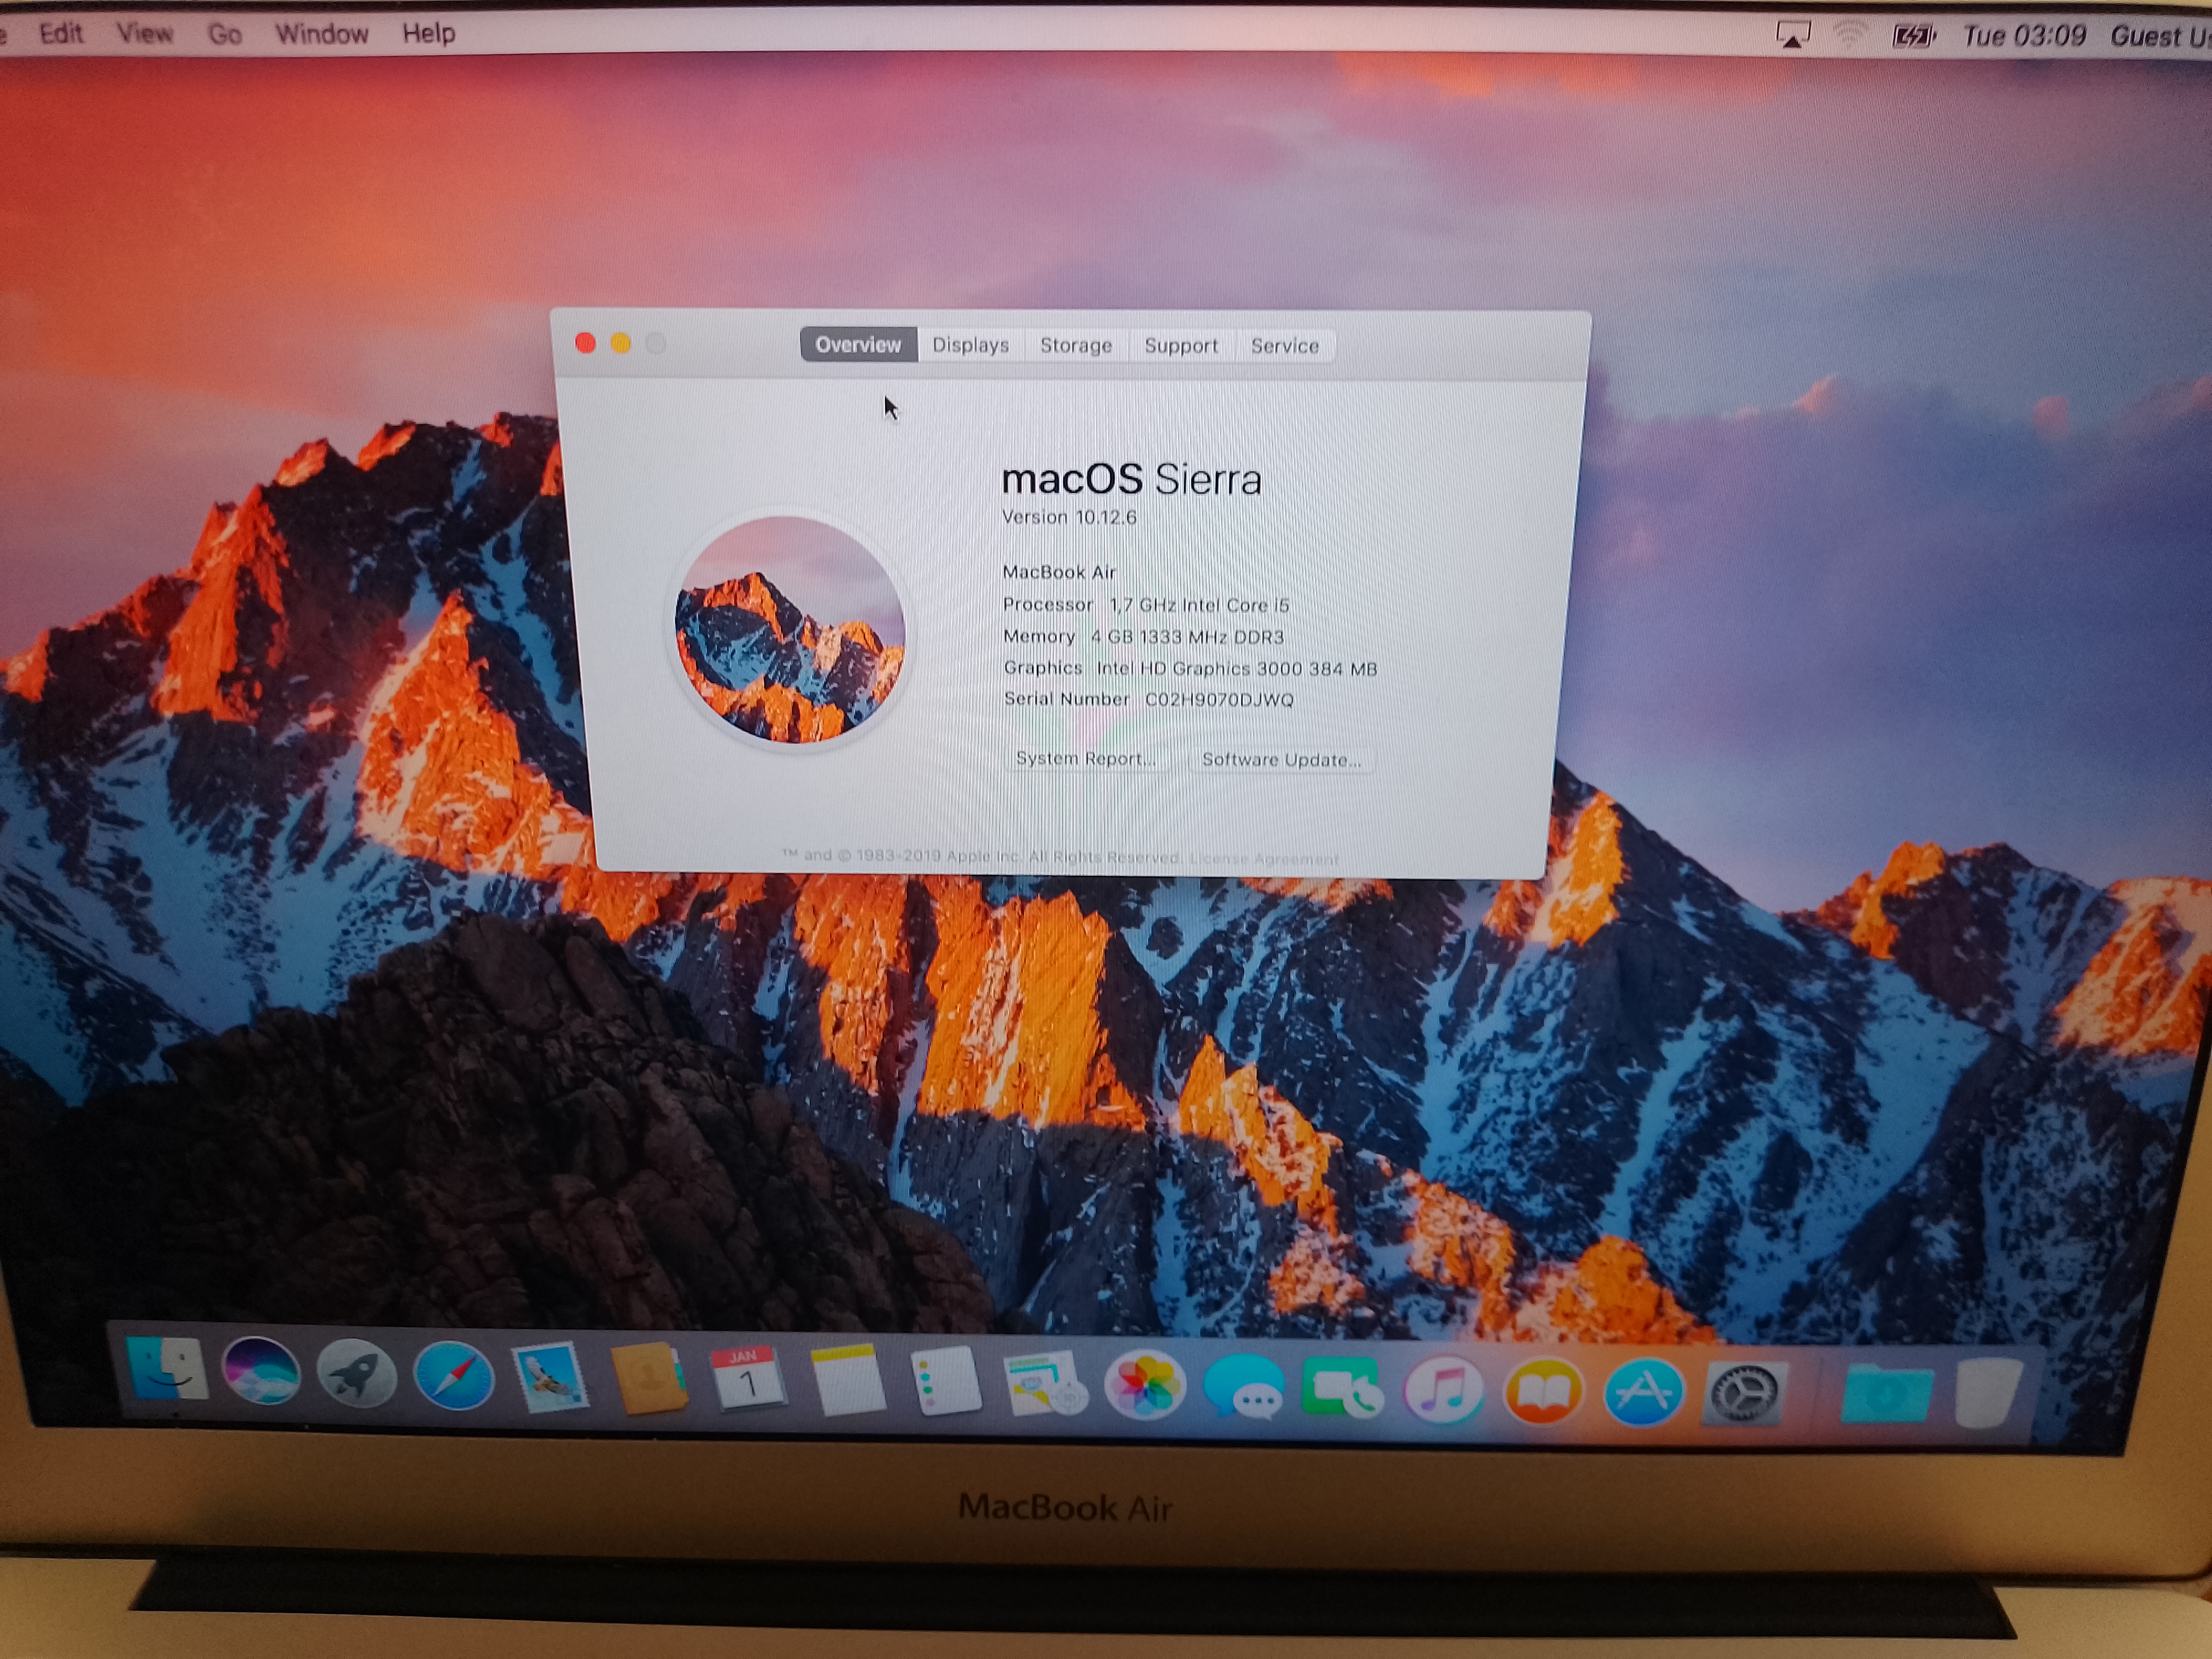
Task: Switch to the Displays tab
Action: point(970,345)
